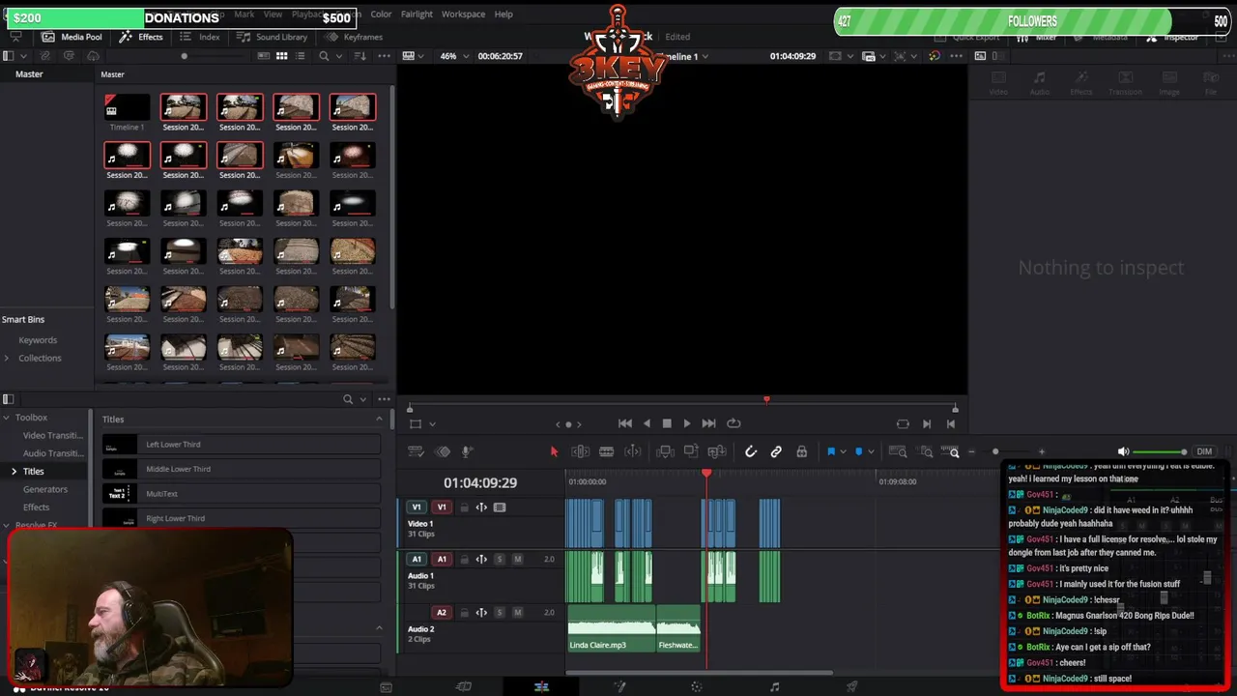Lock the Video 1 track
This screenshot has width=1237, height=696.
464,507
